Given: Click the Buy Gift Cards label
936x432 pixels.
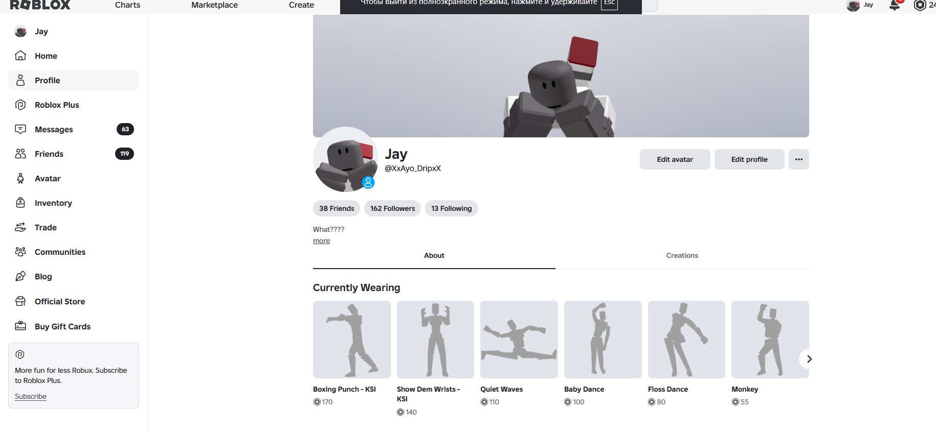Looking at the screenshot, I should point(62,326).
